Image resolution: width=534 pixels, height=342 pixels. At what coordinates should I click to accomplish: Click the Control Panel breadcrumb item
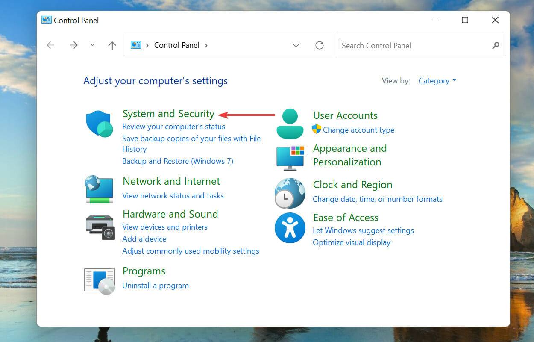point(176,45)
